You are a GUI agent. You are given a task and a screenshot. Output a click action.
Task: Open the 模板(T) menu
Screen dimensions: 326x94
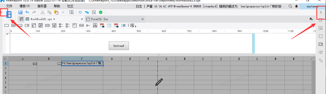[x=24, y=6]
